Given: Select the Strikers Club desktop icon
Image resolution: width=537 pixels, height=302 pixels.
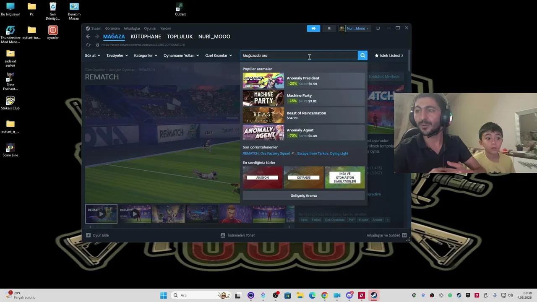Looking at the screenshot, I should [10, 103].
